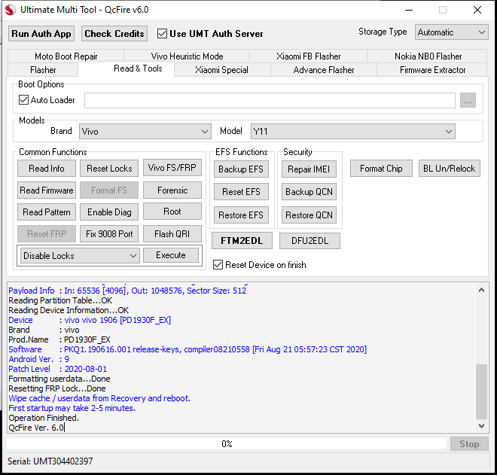Toggle Reset Device on finish checkbox

click(218, 264)
